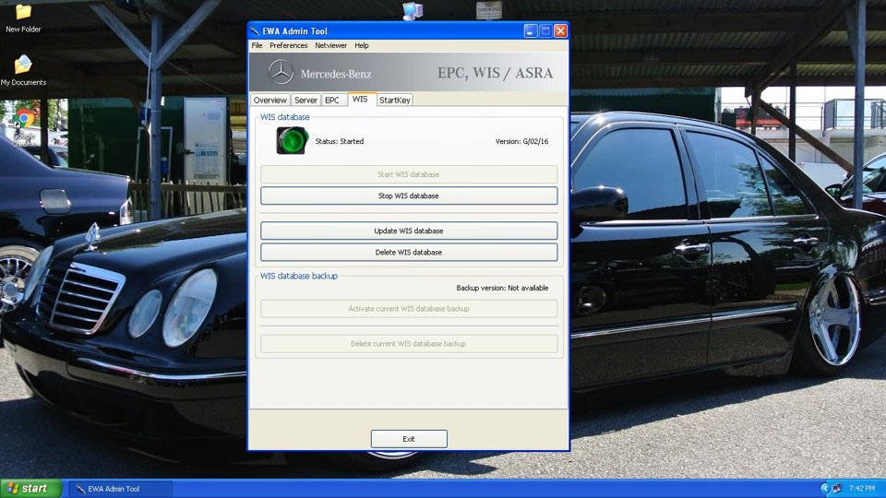
Task: Open the Windows start menu
Action: (30, 489)
